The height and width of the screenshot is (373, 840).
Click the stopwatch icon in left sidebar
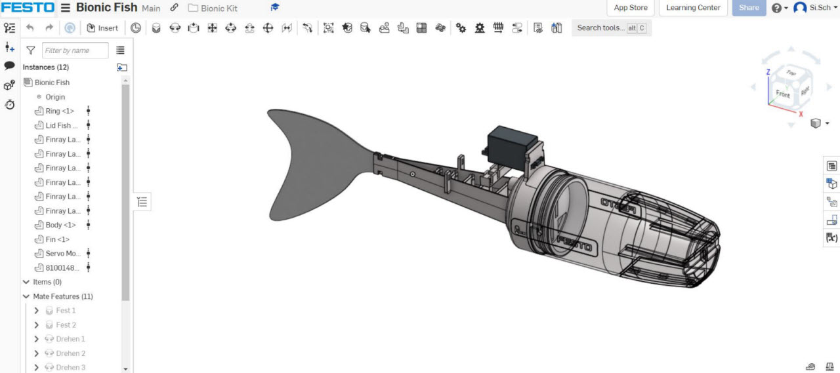(x=10, y=104)
